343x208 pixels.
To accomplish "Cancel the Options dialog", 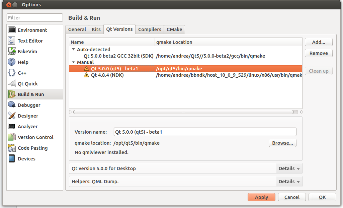I will 292,197.
